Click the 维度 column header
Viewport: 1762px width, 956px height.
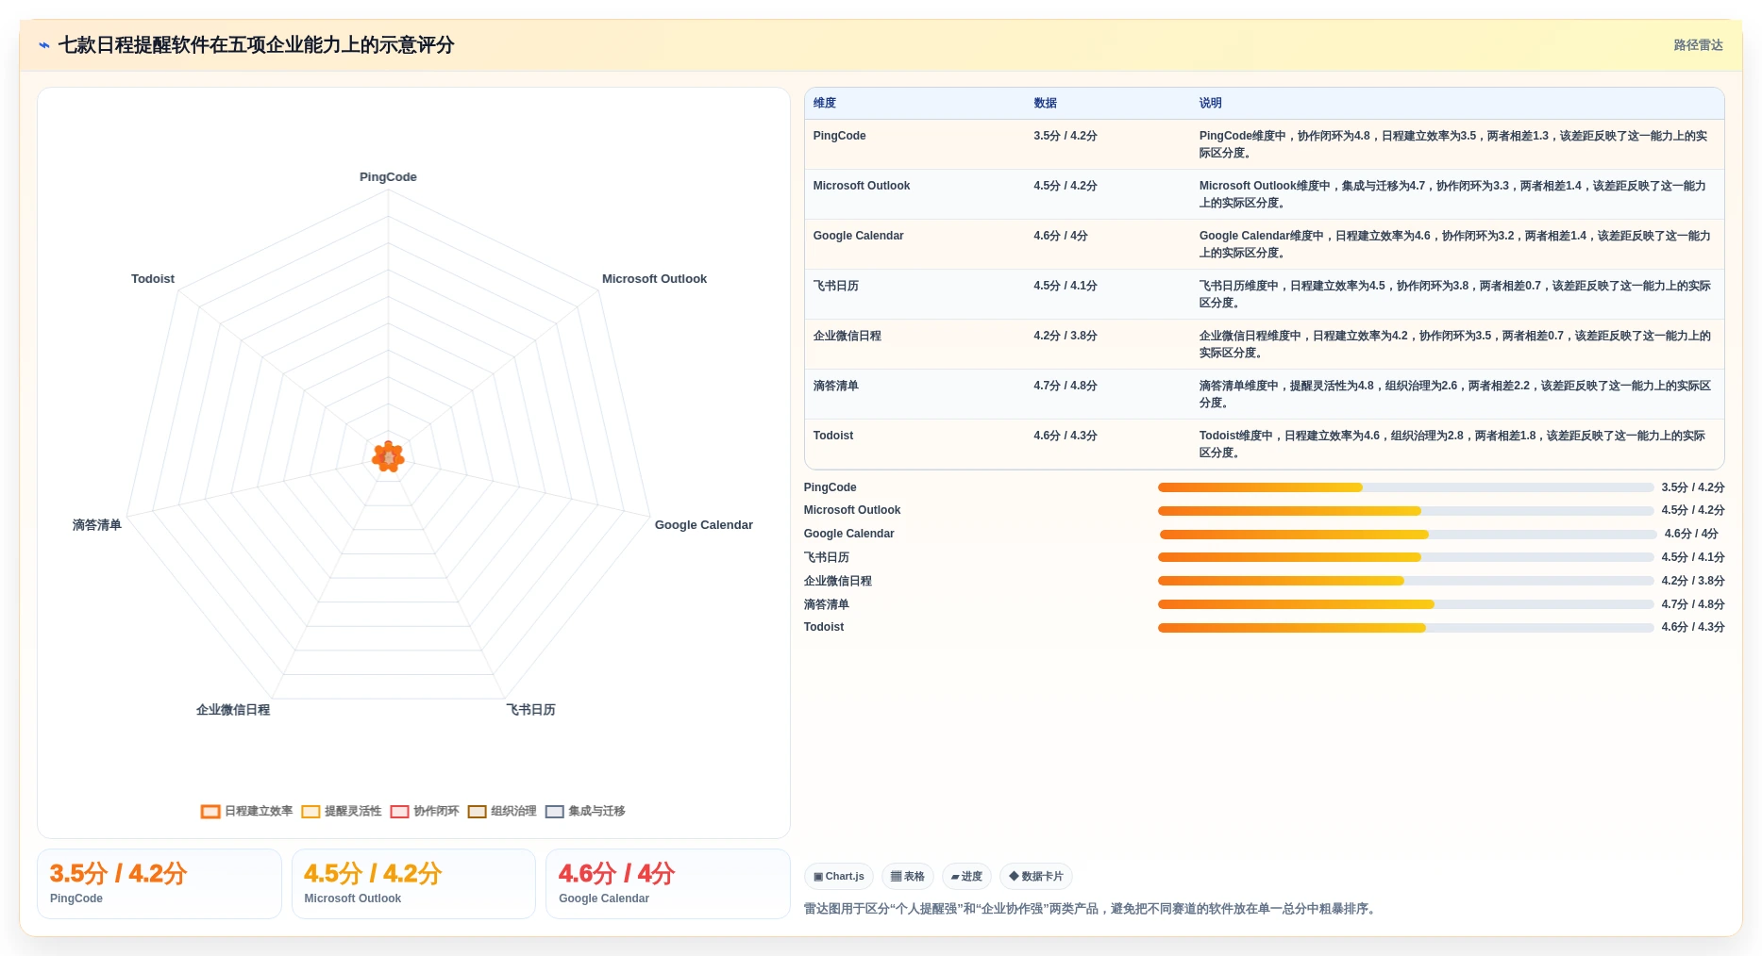[825, 103]
